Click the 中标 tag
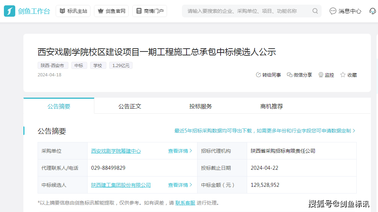The height and width of the screenshot is (212, 378). 79,65
